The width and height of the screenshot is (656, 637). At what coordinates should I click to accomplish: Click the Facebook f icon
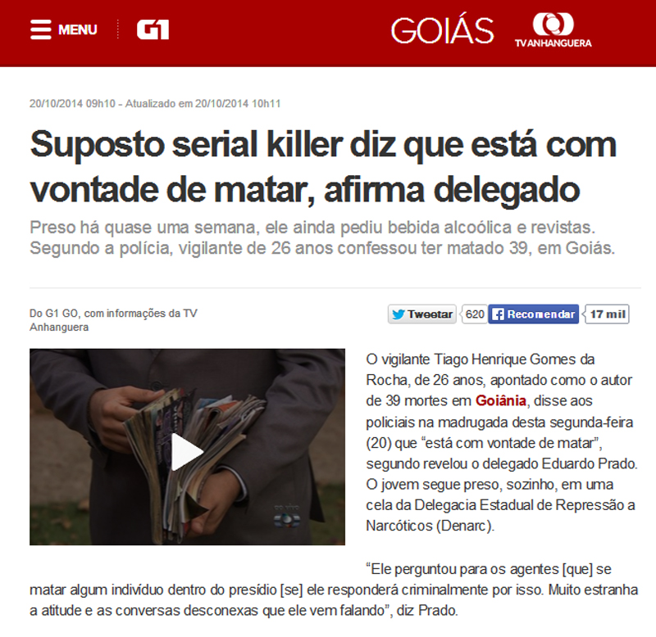(498, 314)
